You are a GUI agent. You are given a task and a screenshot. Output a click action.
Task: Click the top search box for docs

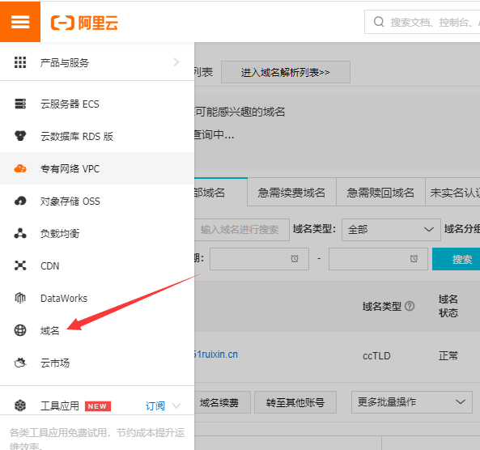click(x=423, y=22)
